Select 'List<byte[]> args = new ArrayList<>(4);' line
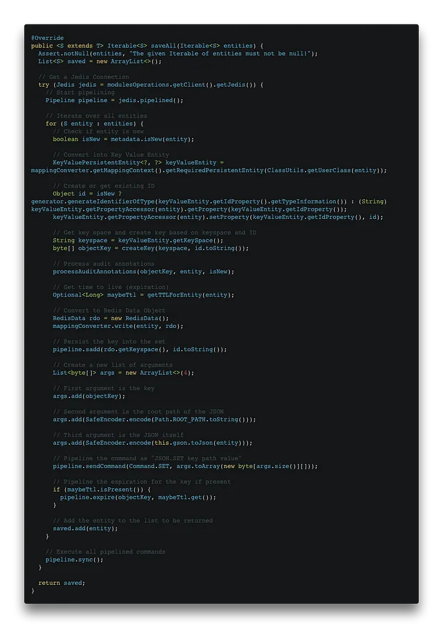Screen dimensions: 443x628 click(x=124, y=373)
